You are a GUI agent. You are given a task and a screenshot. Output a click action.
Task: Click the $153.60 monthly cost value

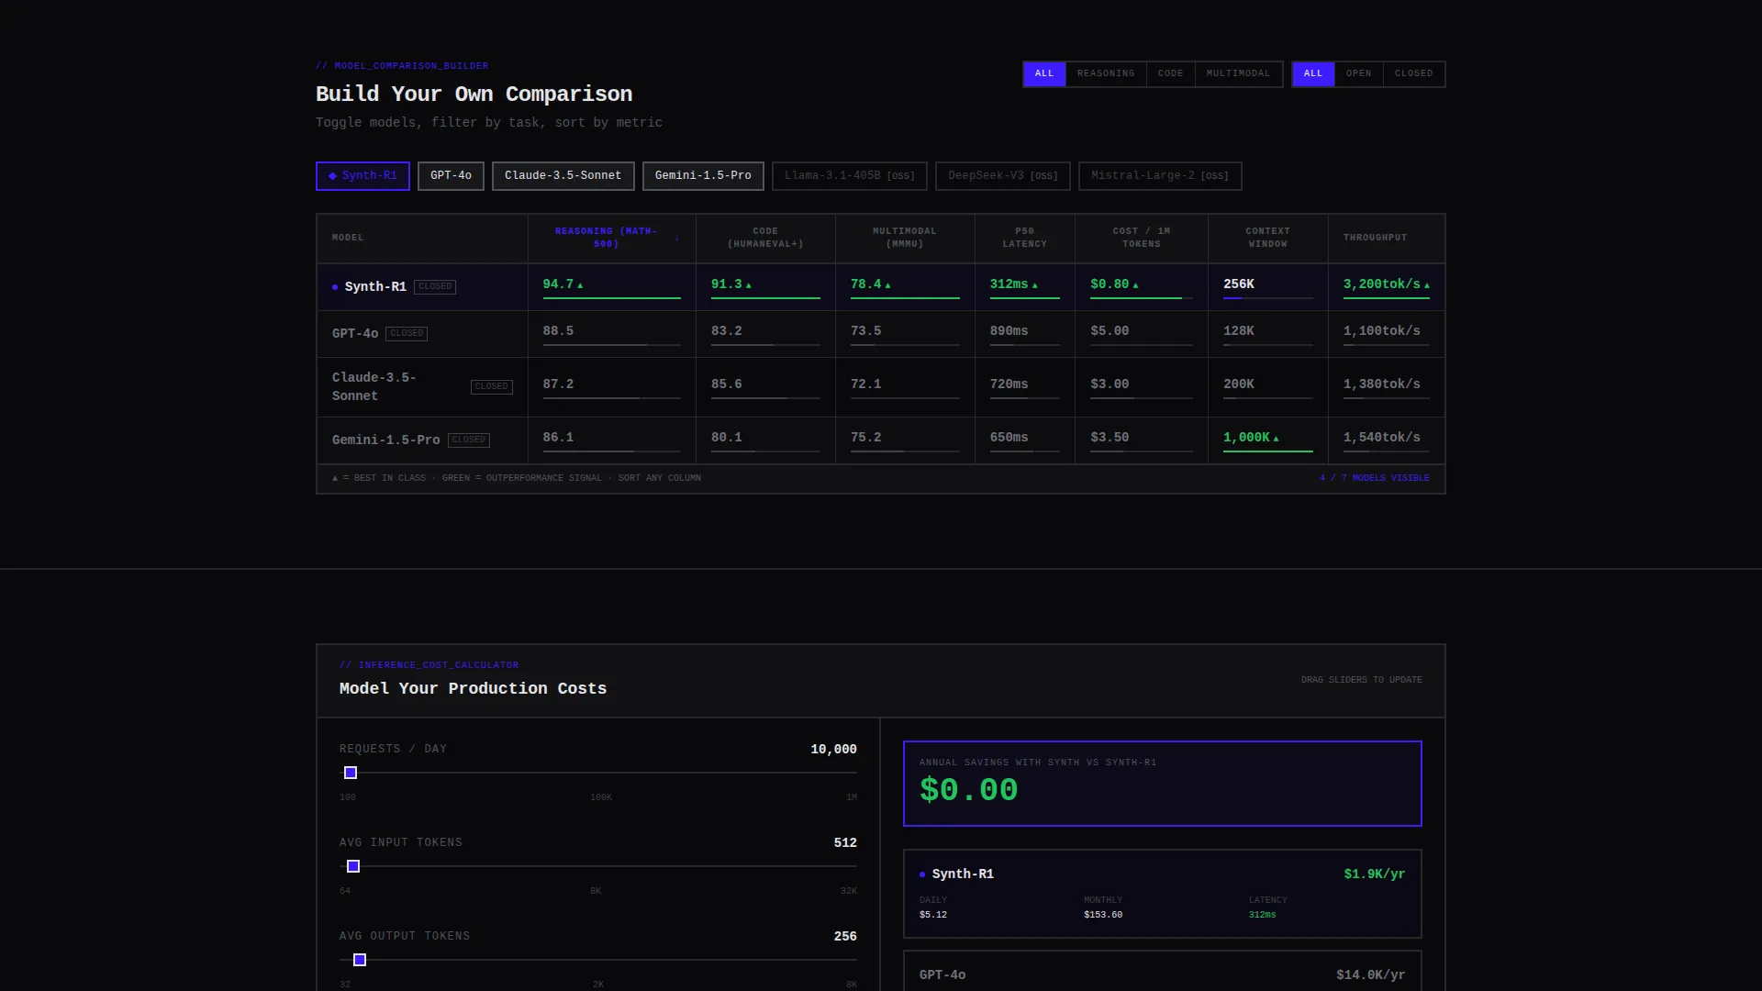(1103, 915)
